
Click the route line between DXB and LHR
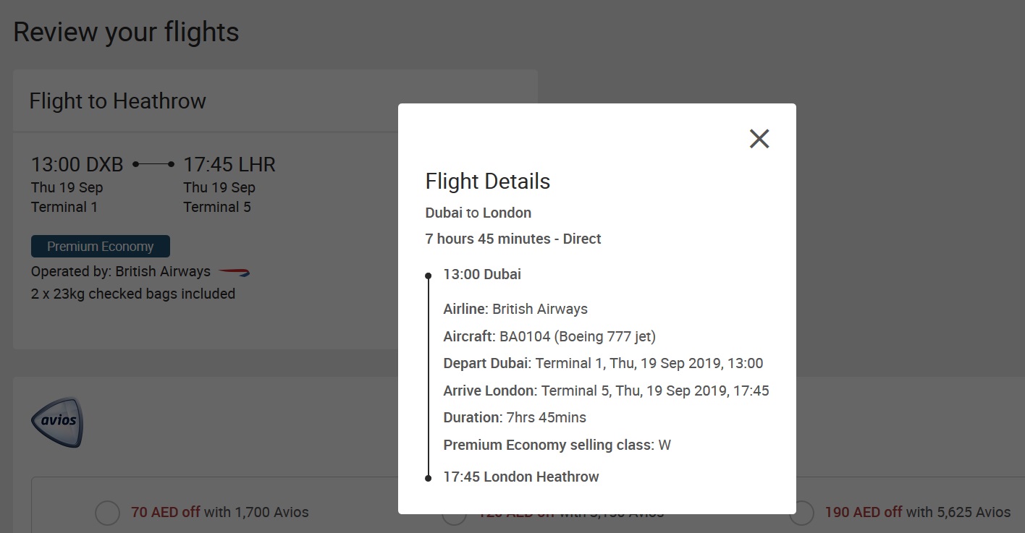153,165
